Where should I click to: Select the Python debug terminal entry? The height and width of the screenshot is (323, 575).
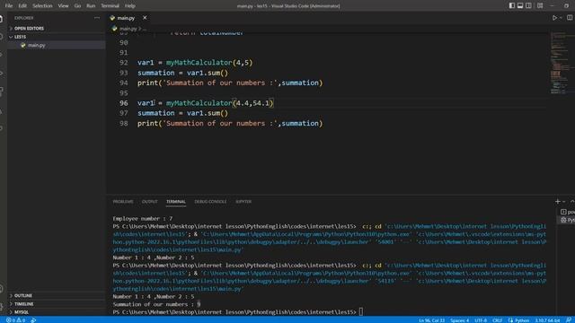pos(567,220)
